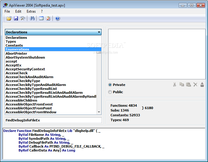Select AccessCheckByTypeResultListAndAuditAlarmByHandl list item
This screenshot has width=208, height=162.
[51, 96]
